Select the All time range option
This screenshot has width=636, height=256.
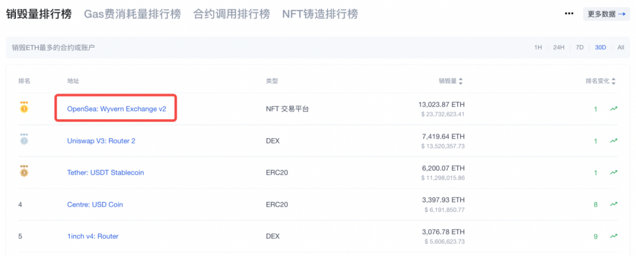pos(621,48)
